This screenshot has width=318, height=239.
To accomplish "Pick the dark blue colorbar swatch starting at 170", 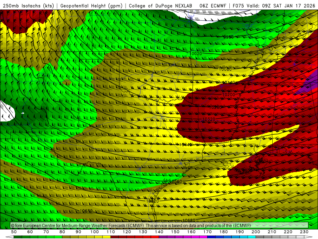I will click(x=211, y=237).
